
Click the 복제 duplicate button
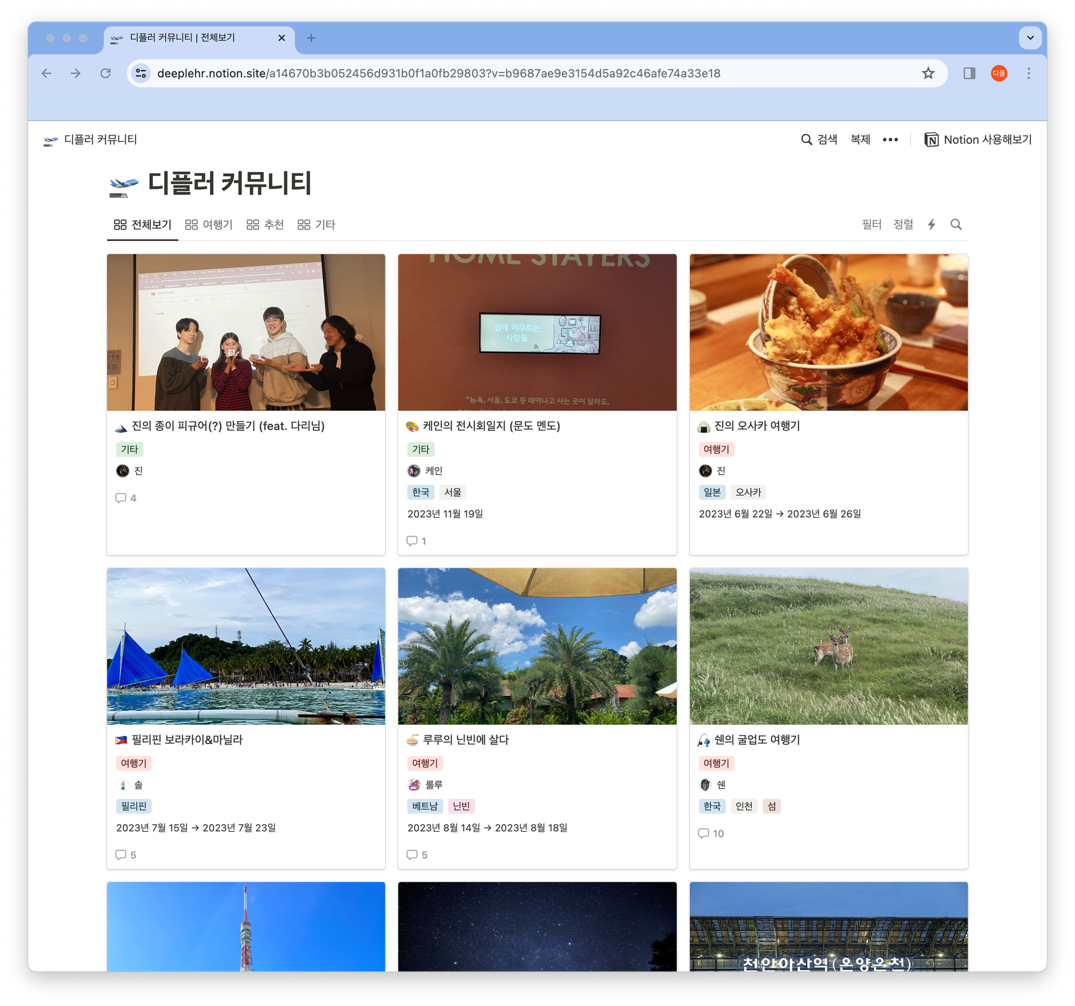[860, 140]
